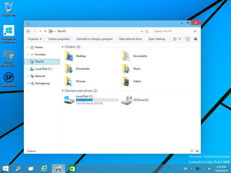Launch Internet Explorer from taskbar

44,168
